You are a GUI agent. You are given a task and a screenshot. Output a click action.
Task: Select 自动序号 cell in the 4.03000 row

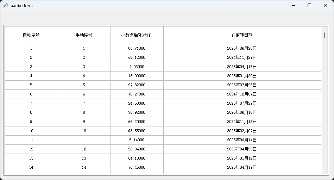[x=31, y=67]
